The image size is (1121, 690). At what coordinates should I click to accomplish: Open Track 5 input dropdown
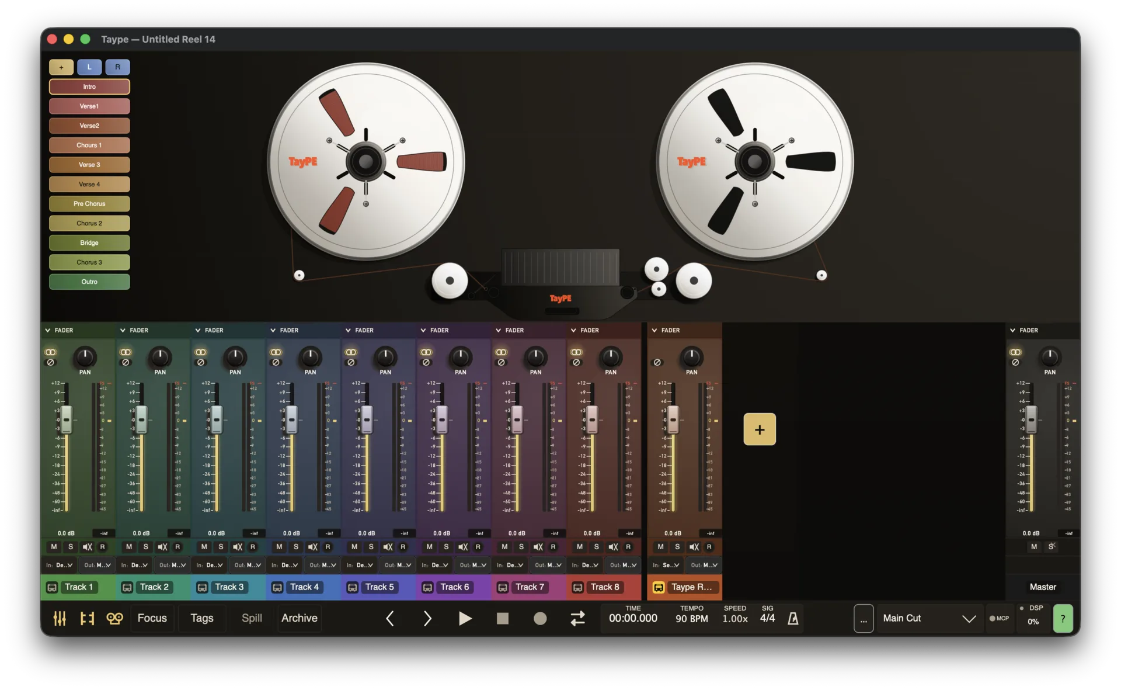coord(360,565)
